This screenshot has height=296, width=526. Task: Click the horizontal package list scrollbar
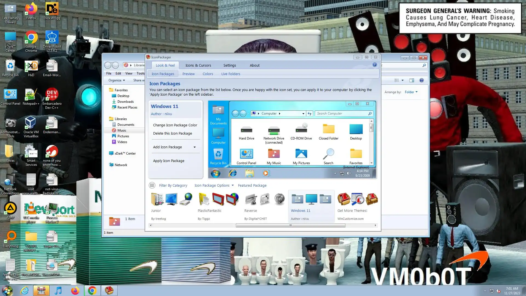tap(290, 226)
